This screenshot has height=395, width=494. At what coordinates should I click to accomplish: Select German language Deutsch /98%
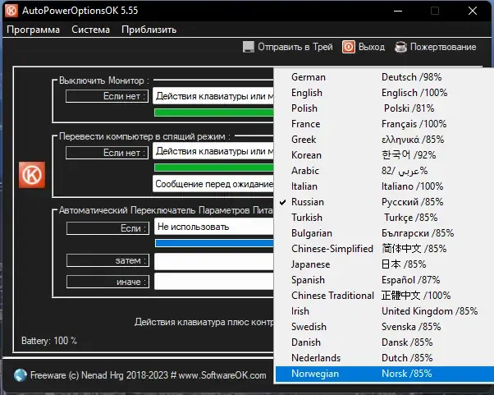pos(385,77)
